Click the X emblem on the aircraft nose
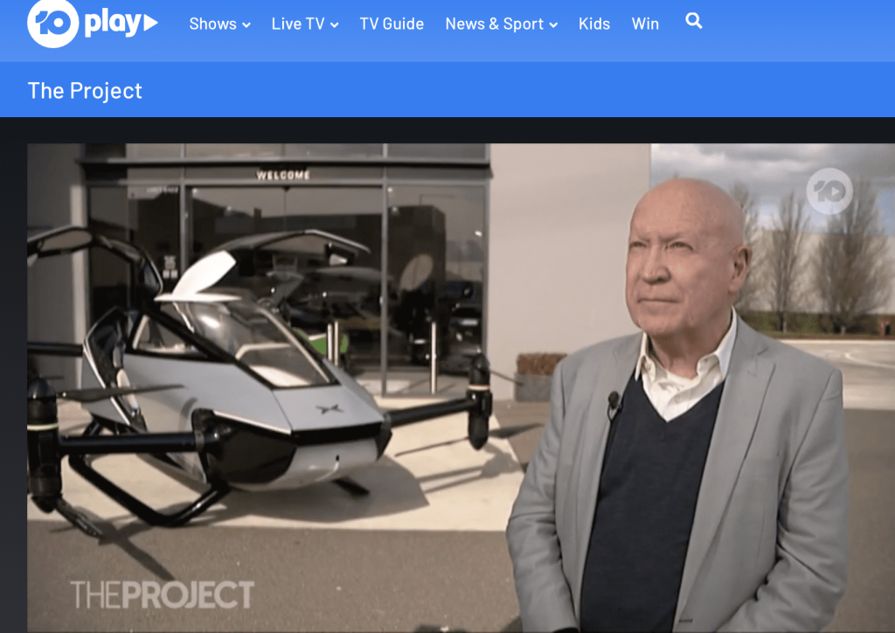Screen dimensions: 895x633 328,408
